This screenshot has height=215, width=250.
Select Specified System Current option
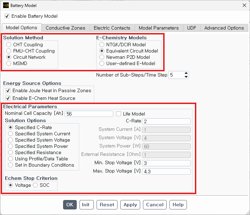point(11,134)
